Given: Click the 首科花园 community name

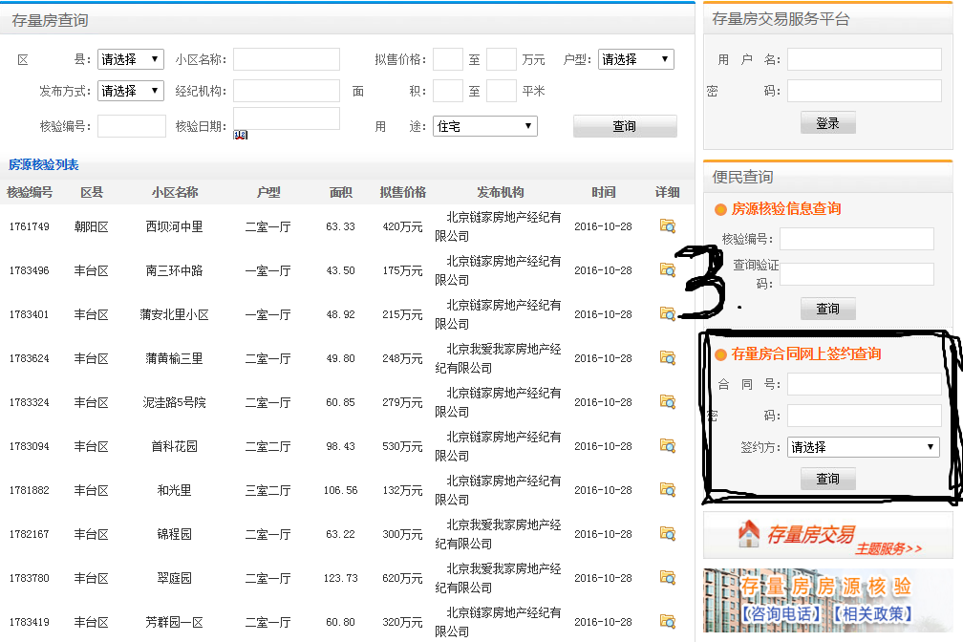Looking at the screenshot, I should (x=174, y=446).
